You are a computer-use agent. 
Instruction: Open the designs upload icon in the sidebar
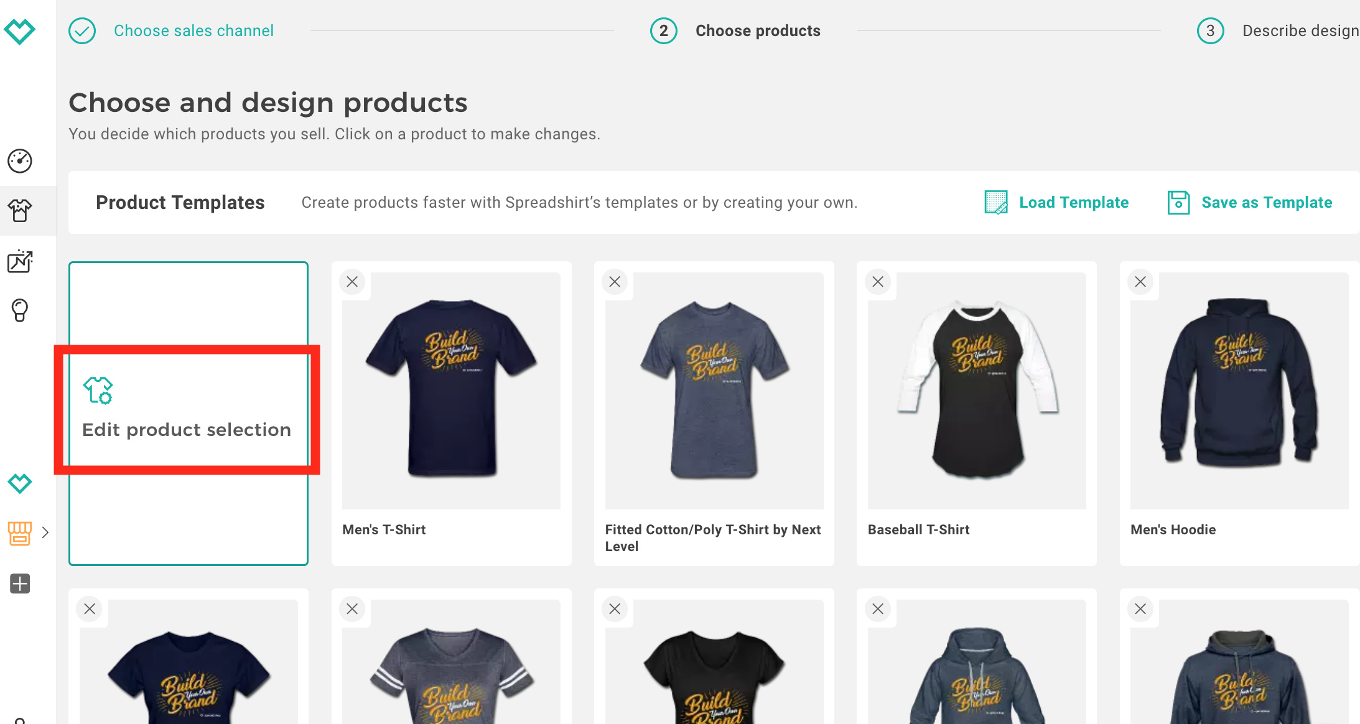(20, 261)
